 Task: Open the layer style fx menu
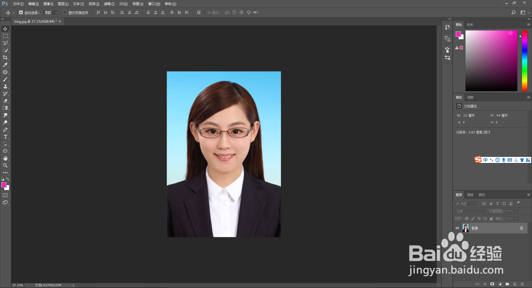(485, 284)
